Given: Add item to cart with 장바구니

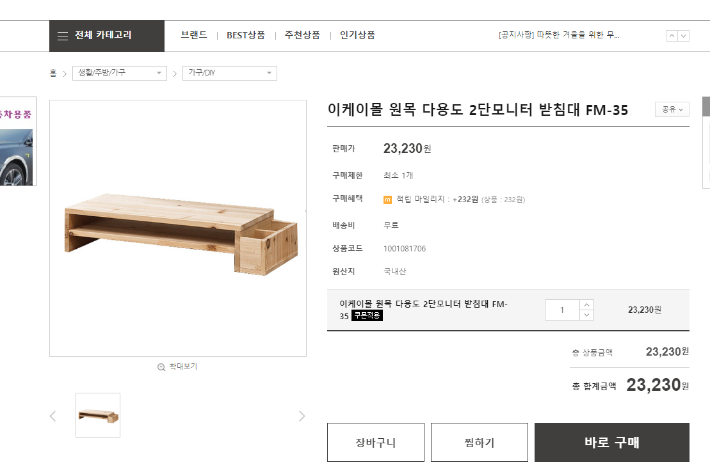Looking at the screenshot, I should pos(376,442).
